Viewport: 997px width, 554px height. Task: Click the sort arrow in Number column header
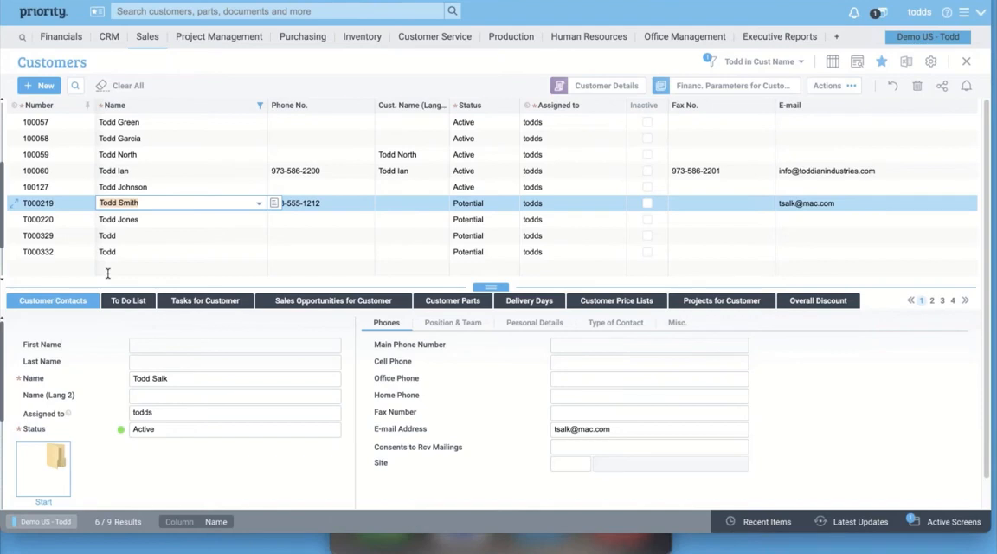[x=87, y=106]
